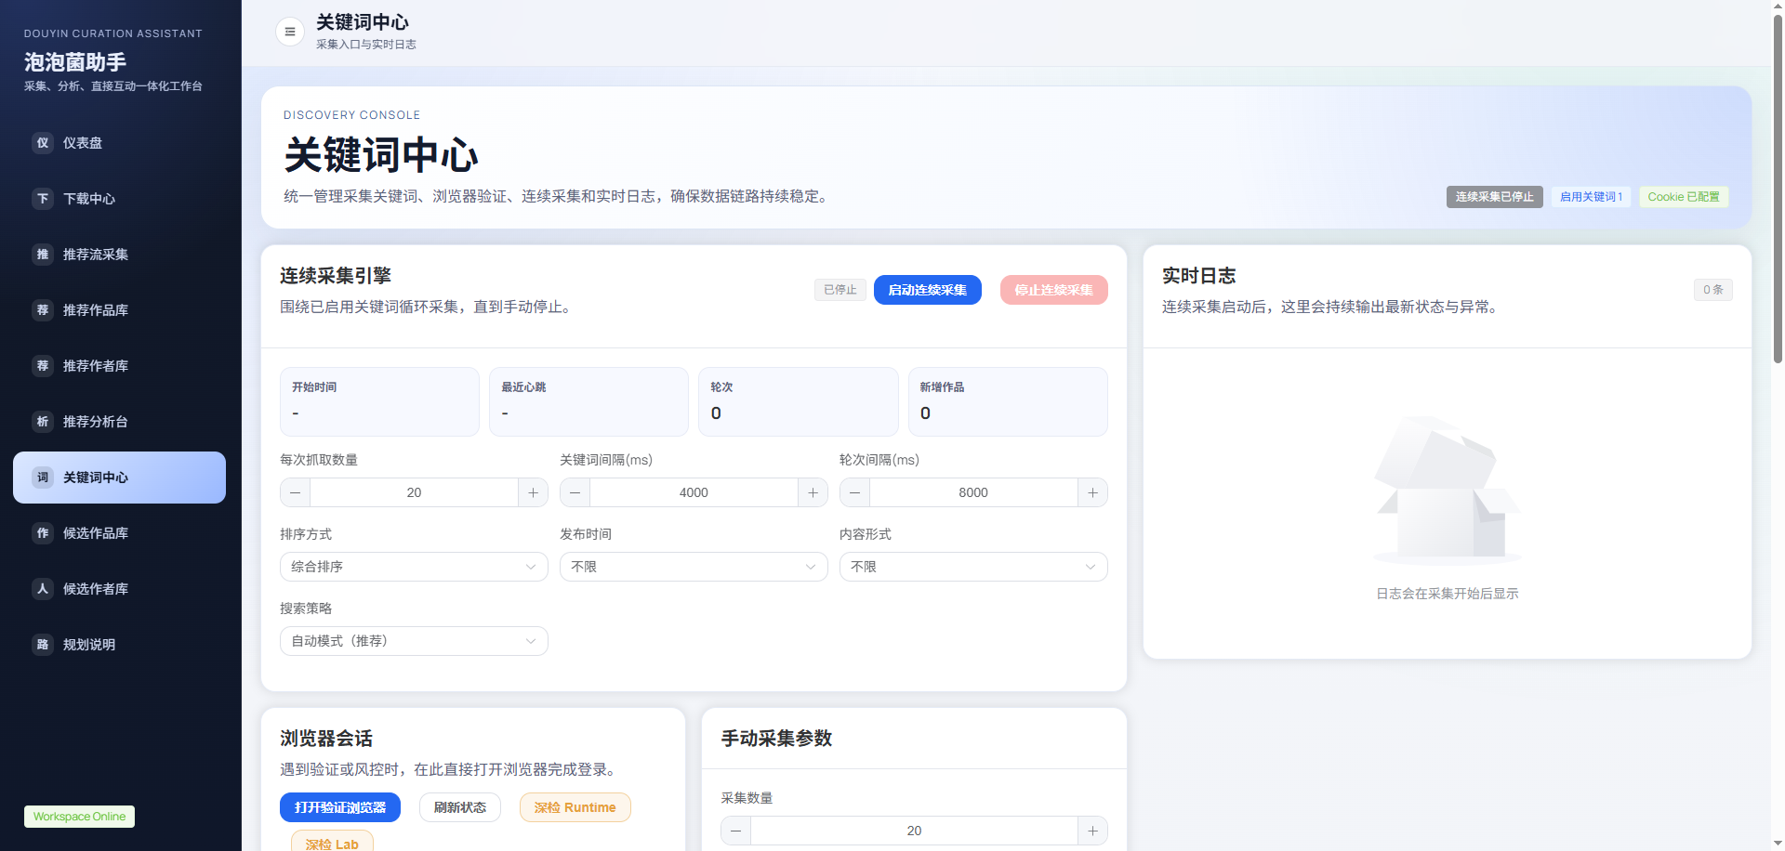Viewport: 1785px width, 851px height.
Task: Click the 最近心跳 stat card
Action: (x=588, y=401)
